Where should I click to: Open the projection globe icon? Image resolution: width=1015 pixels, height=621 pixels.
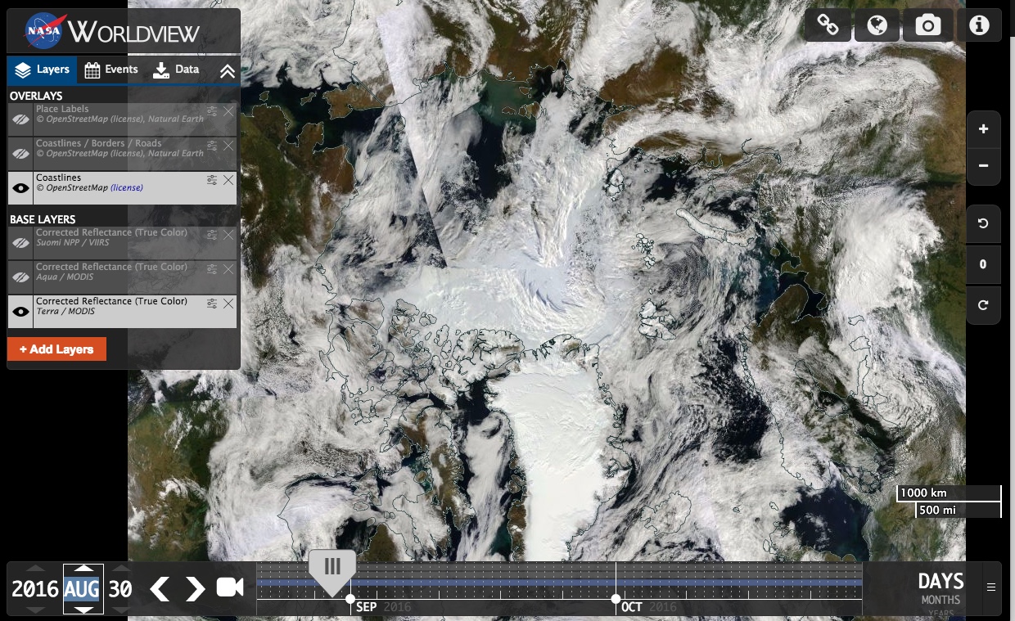coord(877,25)
